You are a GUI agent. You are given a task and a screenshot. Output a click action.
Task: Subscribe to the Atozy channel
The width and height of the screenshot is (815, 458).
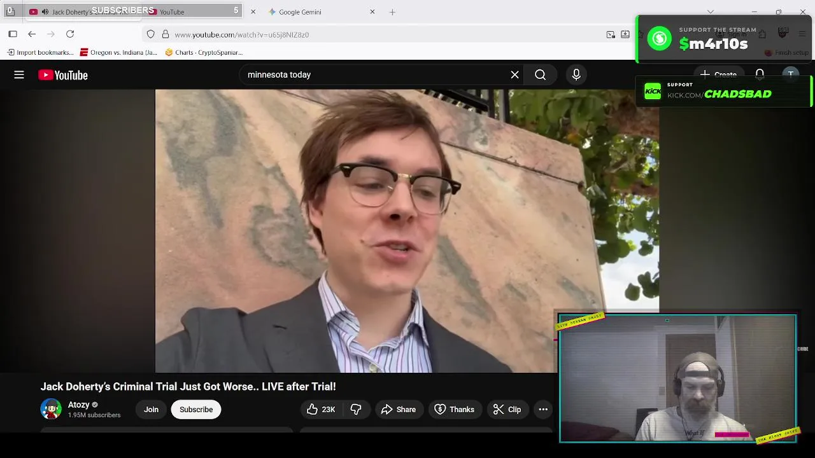tap(196, 410)
